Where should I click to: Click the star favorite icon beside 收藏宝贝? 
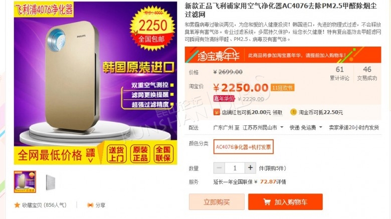(17, 205)
